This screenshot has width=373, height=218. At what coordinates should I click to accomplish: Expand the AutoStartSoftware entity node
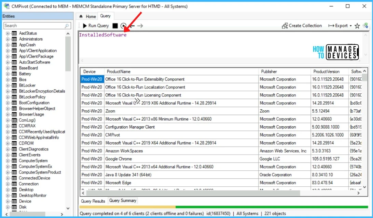[8, 62]
